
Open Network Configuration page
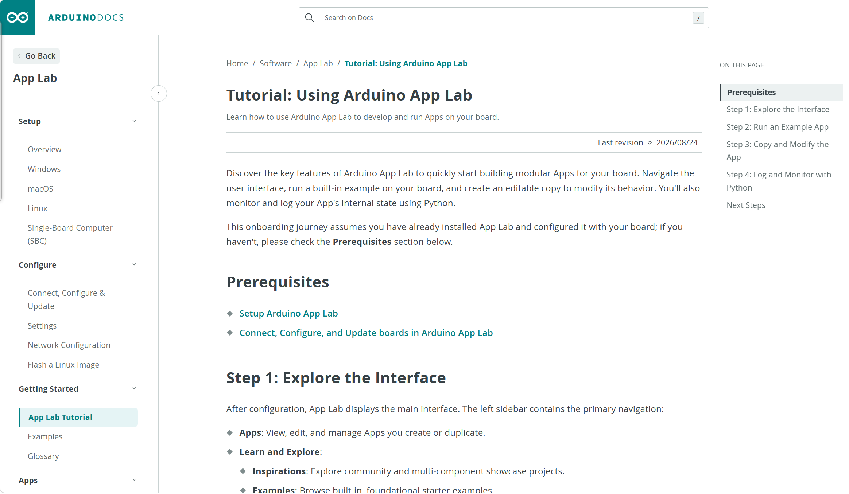coord(69,345)
